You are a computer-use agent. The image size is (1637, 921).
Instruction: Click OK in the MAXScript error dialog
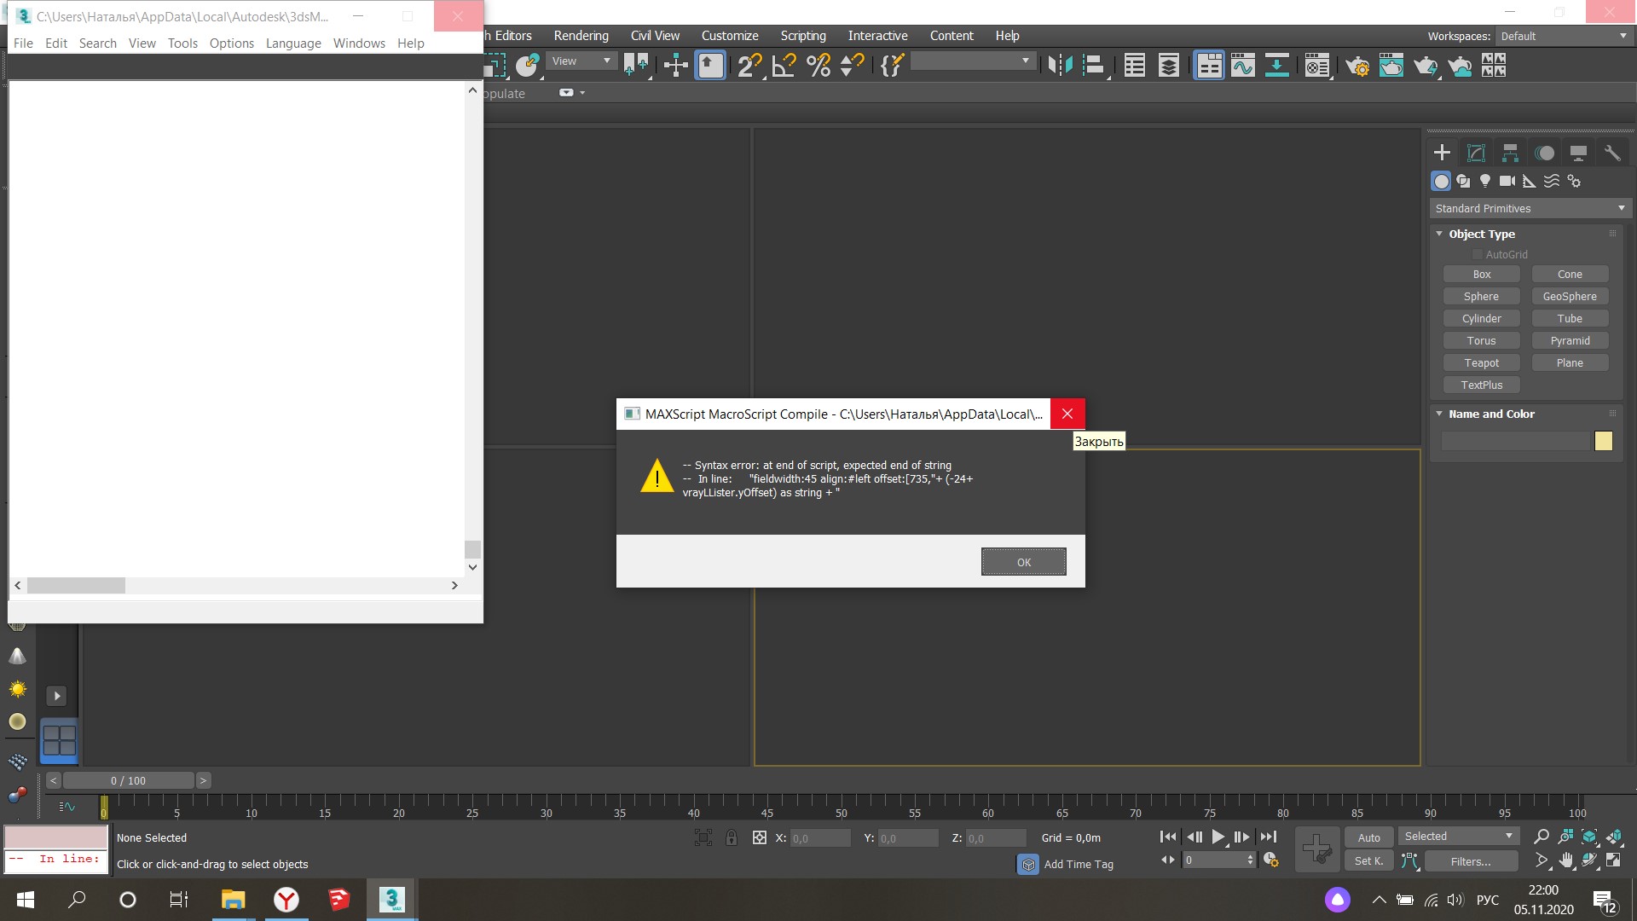(x=1023, y=562)
